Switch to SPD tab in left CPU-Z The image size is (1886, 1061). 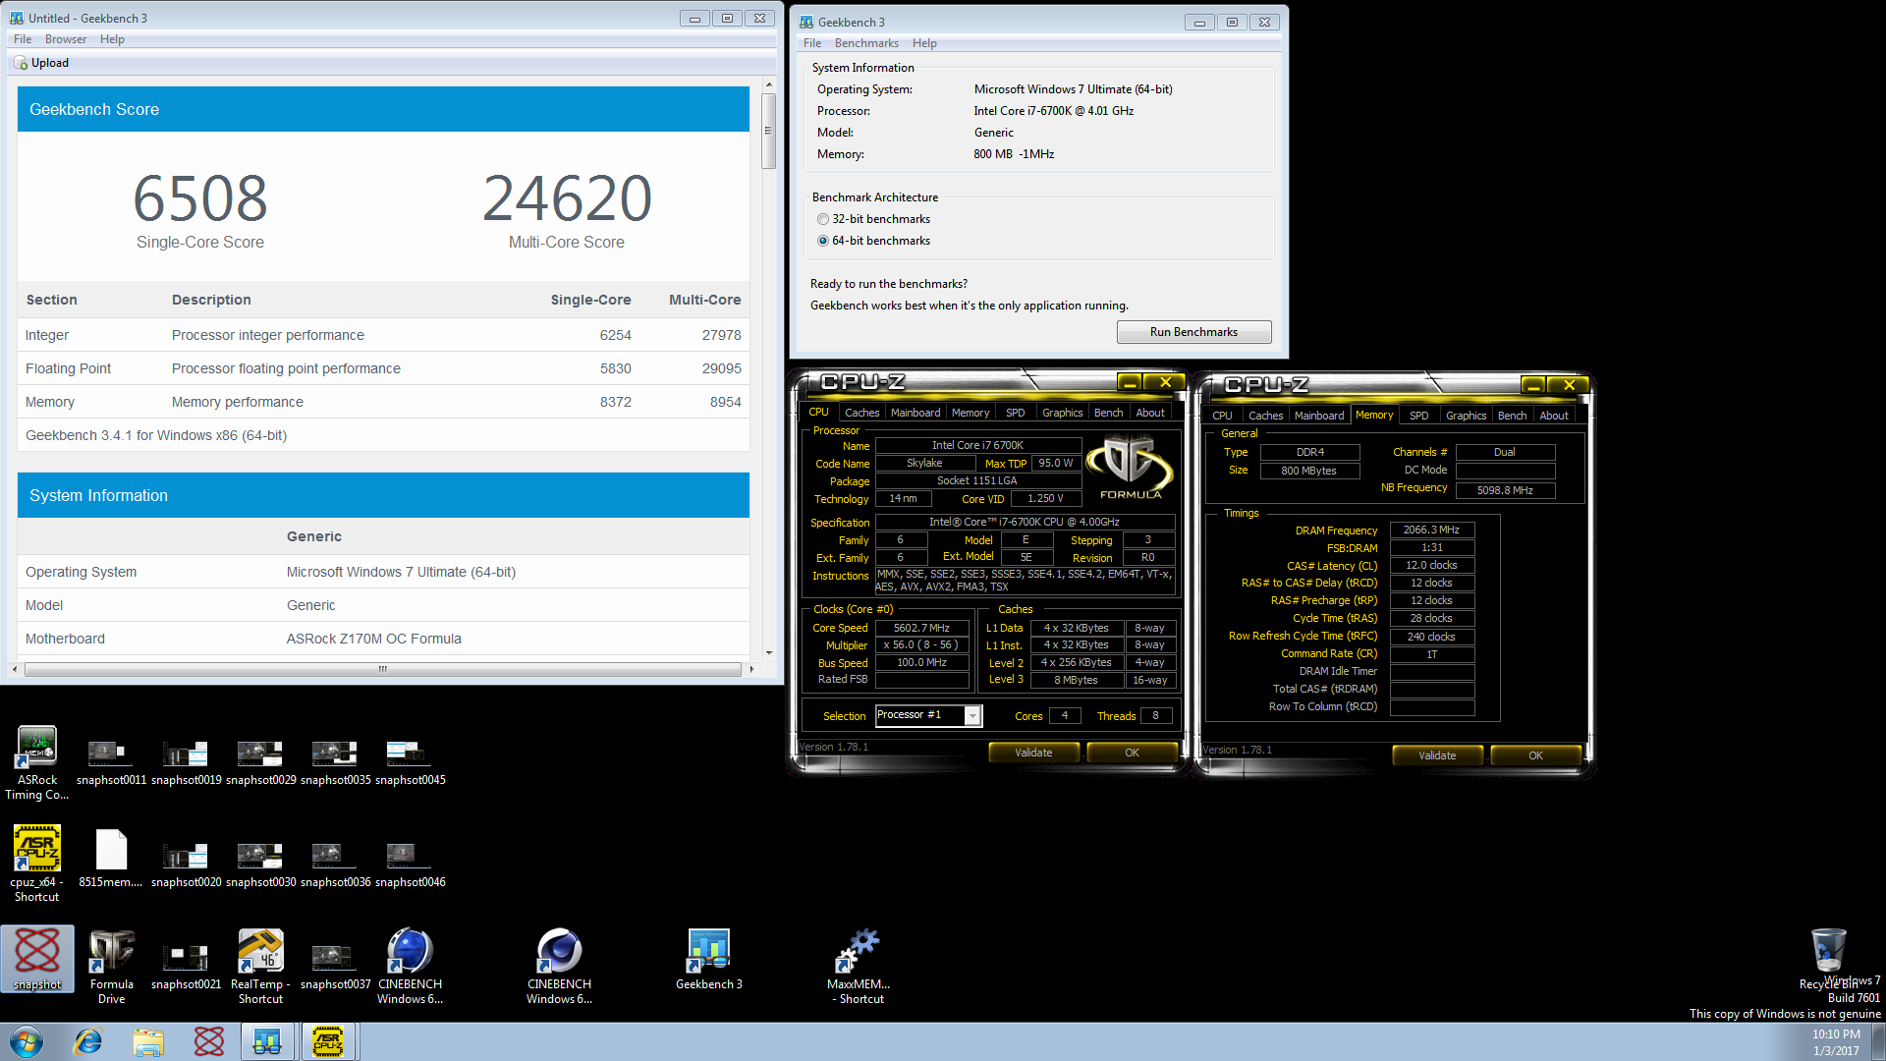tap(1015, 413)
